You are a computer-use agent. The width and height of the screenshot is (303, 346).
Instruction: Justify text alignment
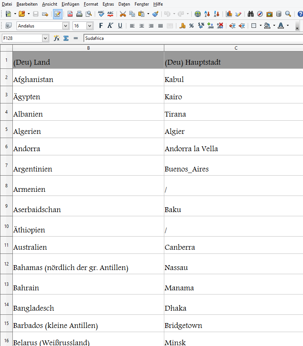(x=161, y=26)
